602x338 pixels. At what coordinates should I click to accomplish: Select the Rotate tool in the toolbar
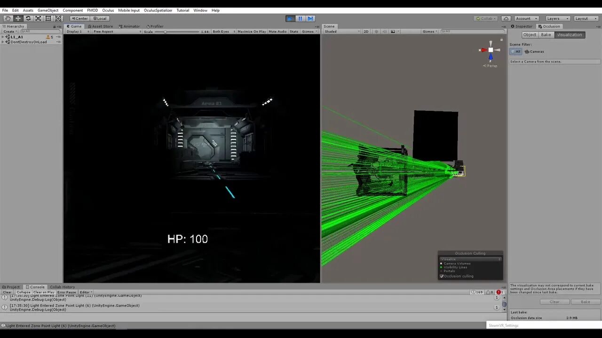pos(28,18)
